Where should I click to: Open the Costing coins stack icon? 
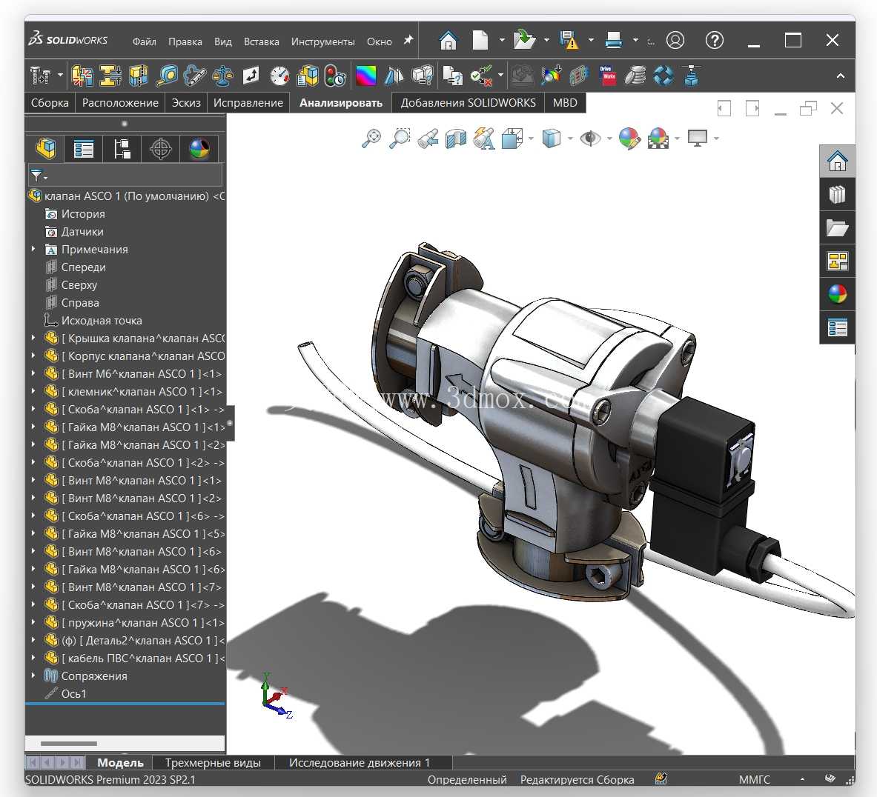coord(635,76)
